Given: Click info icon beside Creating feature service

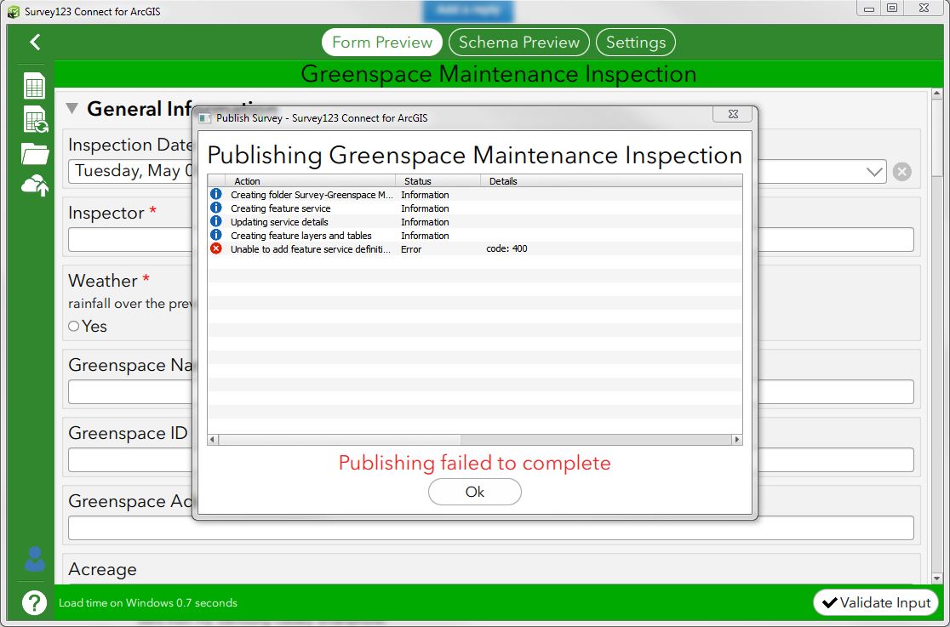Looking at the screenshot, I should click(215, 208).
